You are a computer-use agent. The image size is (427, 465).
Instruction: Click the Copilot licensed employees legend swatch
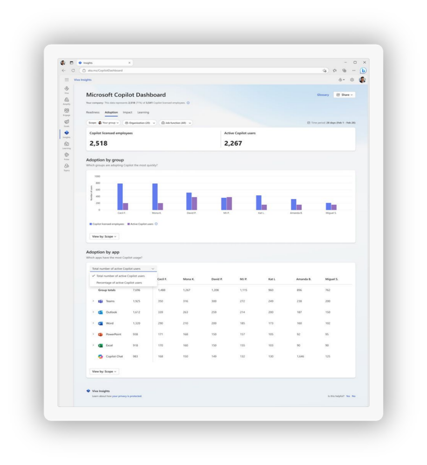(x=91, y=224)
